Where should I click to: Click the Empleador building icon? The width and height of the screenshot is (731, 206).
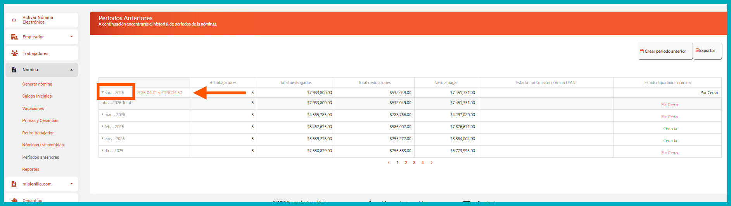tap(14, 37)
